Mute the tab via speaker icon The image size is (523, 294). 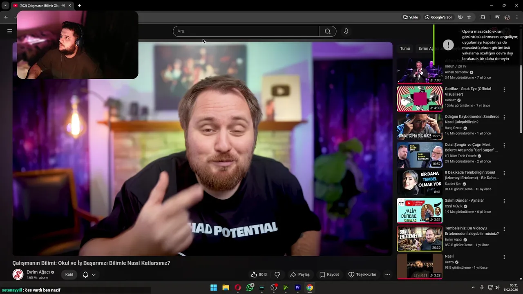63,5
